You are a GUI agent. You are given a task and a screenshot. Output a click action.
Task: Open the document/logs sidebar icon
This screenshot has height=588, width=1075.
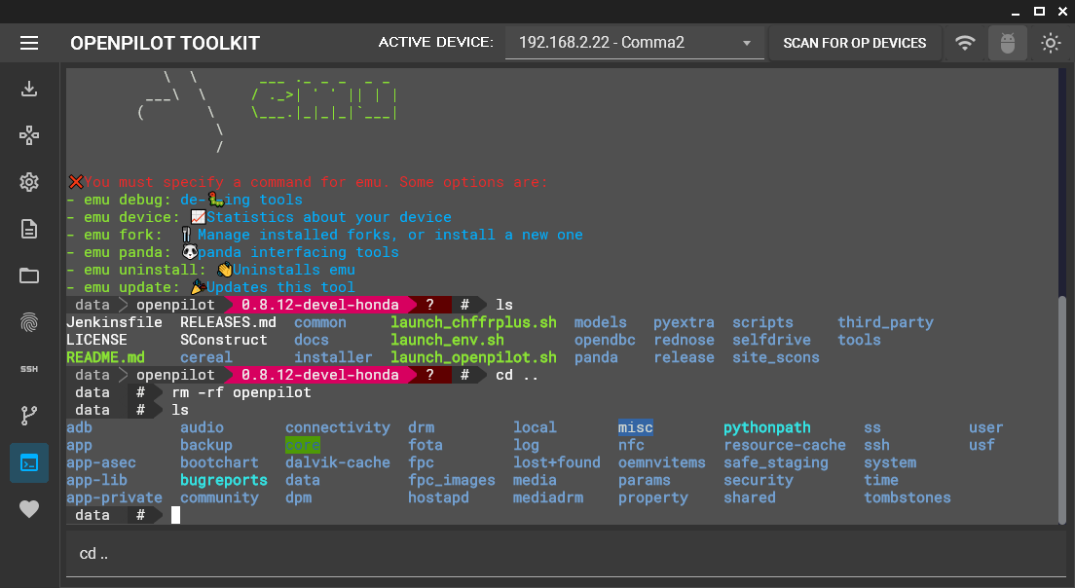29,229
